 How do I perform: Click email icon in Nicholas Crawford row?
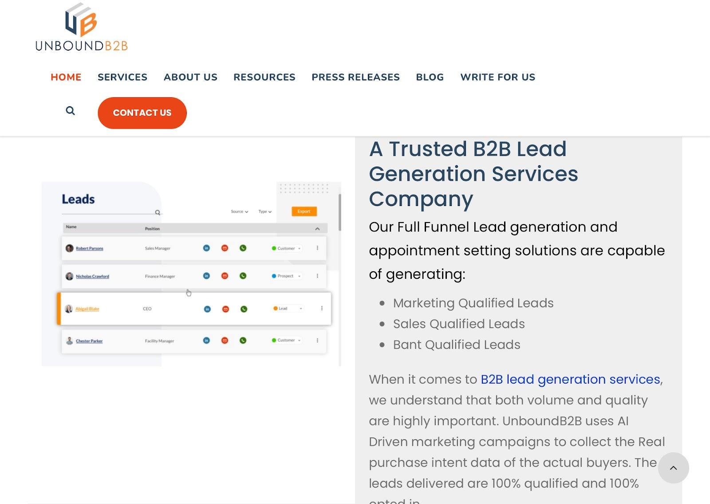tap(225, 276)
